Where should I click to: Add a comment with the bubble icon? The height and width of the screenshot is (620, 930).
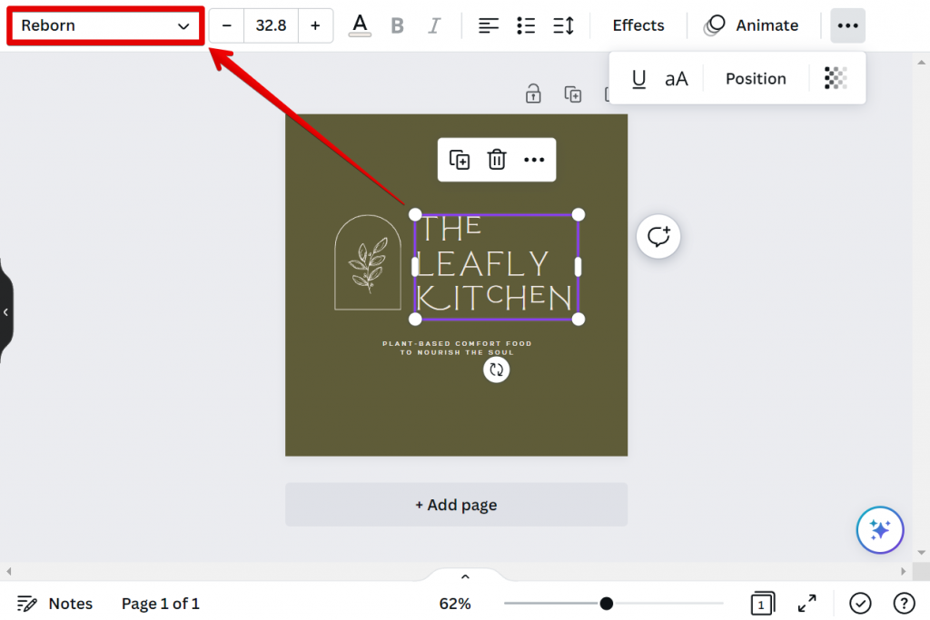pos(658,236)
